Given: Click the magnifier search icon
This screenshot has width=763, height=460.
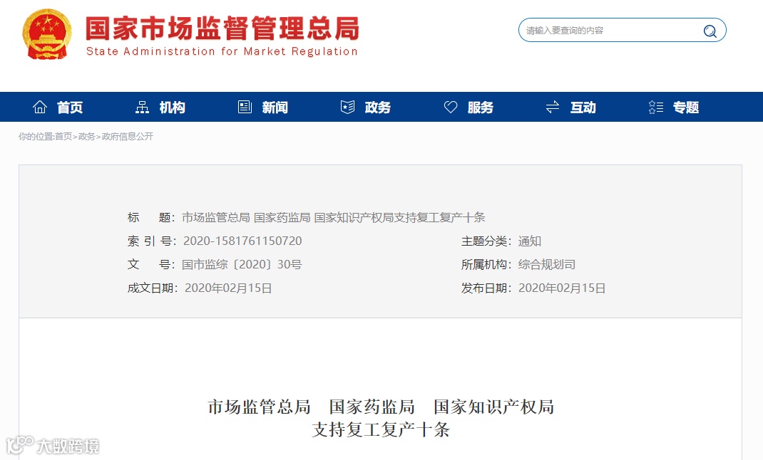Looking at the screenshot, I should 710,31.
